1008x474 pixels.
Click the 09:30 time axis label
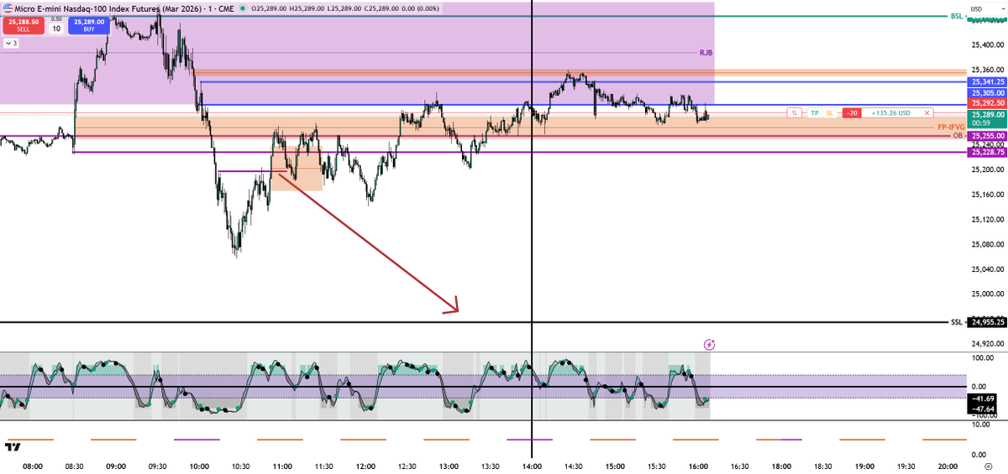158,465
